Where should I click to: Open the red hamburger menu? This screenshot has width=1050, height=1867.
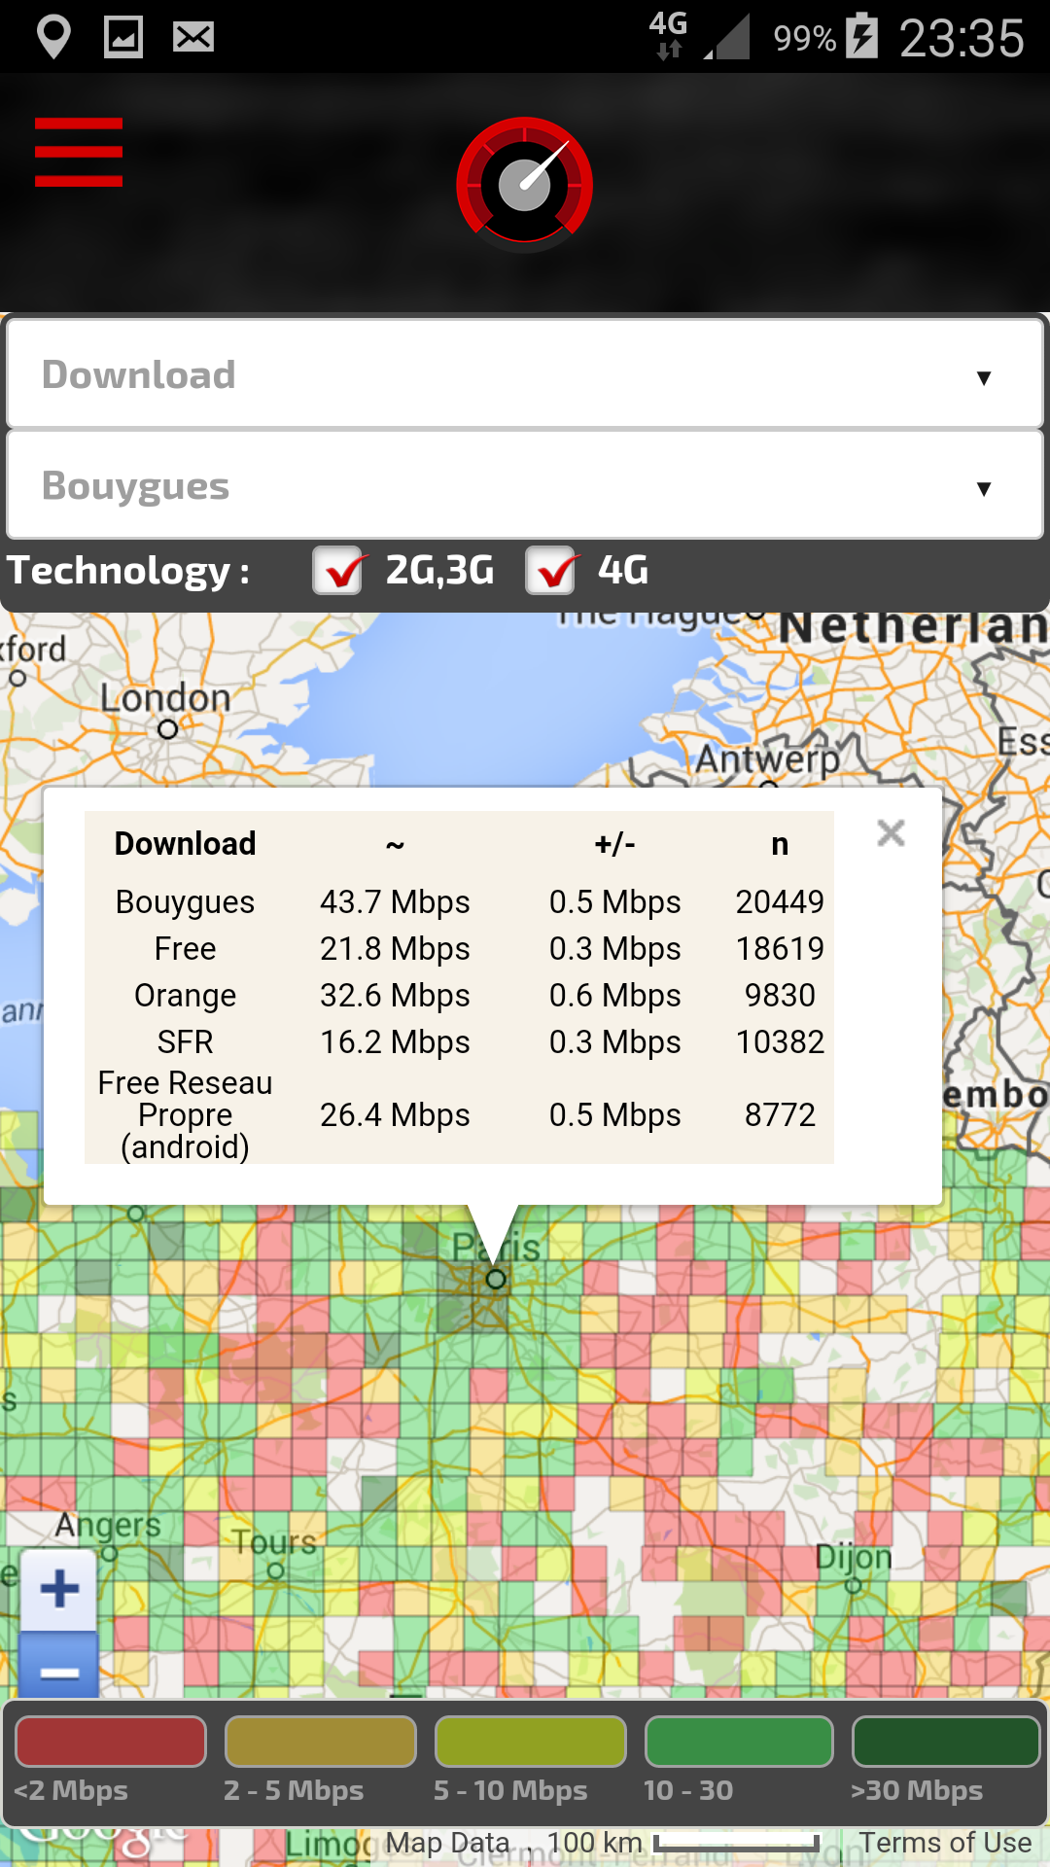point(78,152)
